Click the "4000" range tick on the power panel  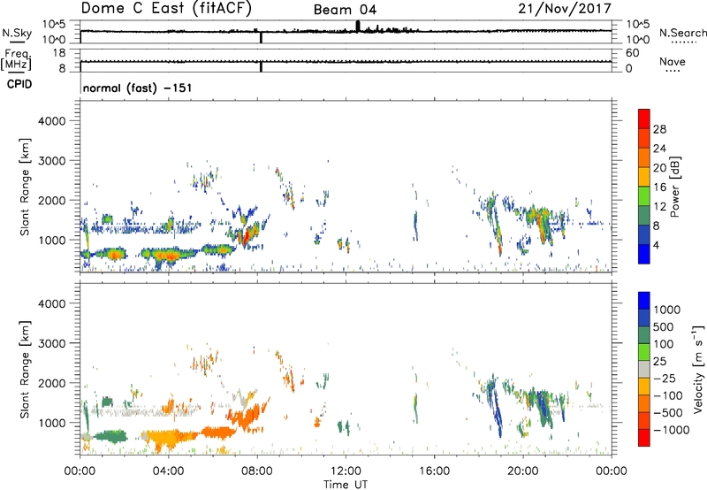[x=51, y=121]
